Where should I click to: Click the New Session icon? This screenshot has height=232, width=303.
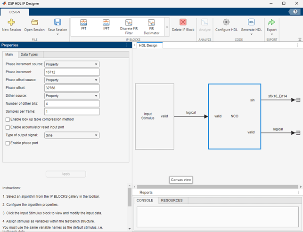[x=11, y=23]
